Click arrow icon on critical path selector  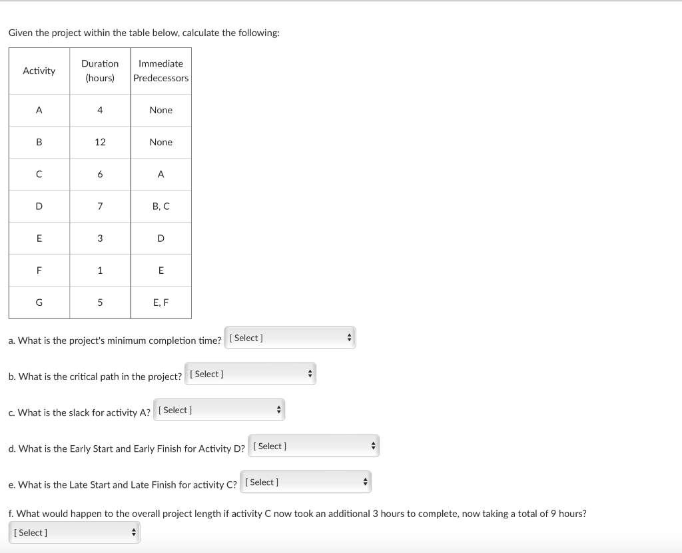pos(309,374)
